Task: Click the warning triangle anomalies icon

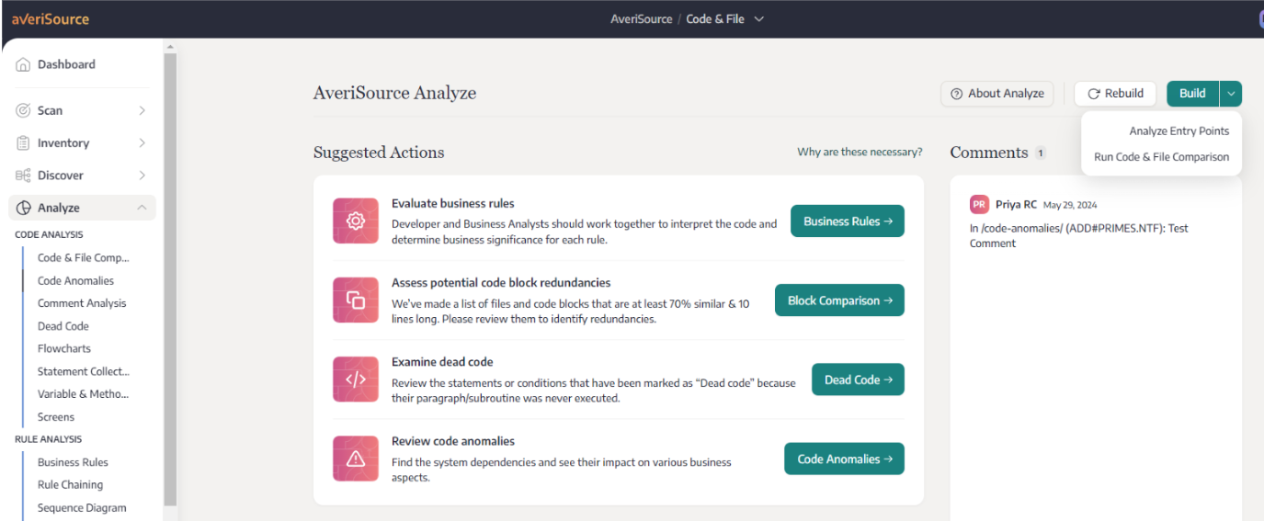Action: tap(356, 459)
